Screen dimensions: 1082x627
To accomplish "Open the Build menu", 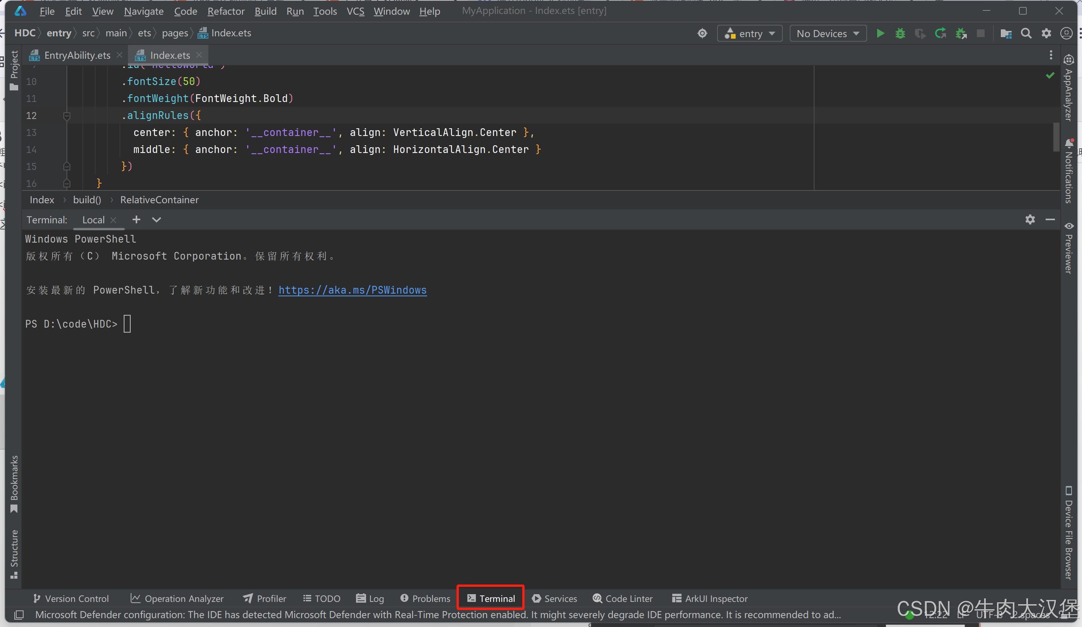I will [265, 11].
